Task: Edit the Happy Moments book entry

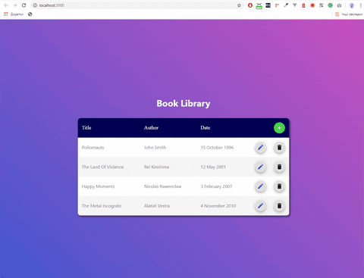Action: (x=260, y=186)
